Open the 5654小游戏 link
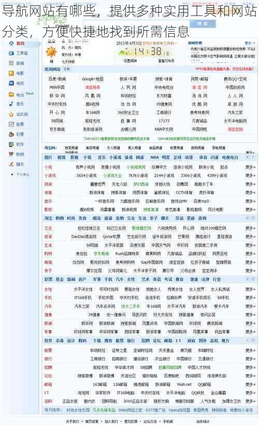This screenshot has width=259, height=425. 87,175
